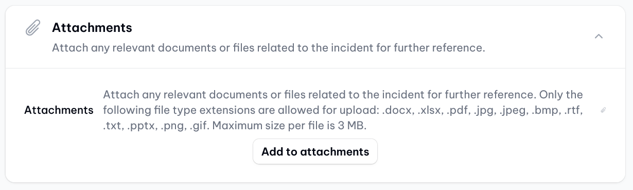Collapse the Attachments section with the chevron

[x=599, y=37]
